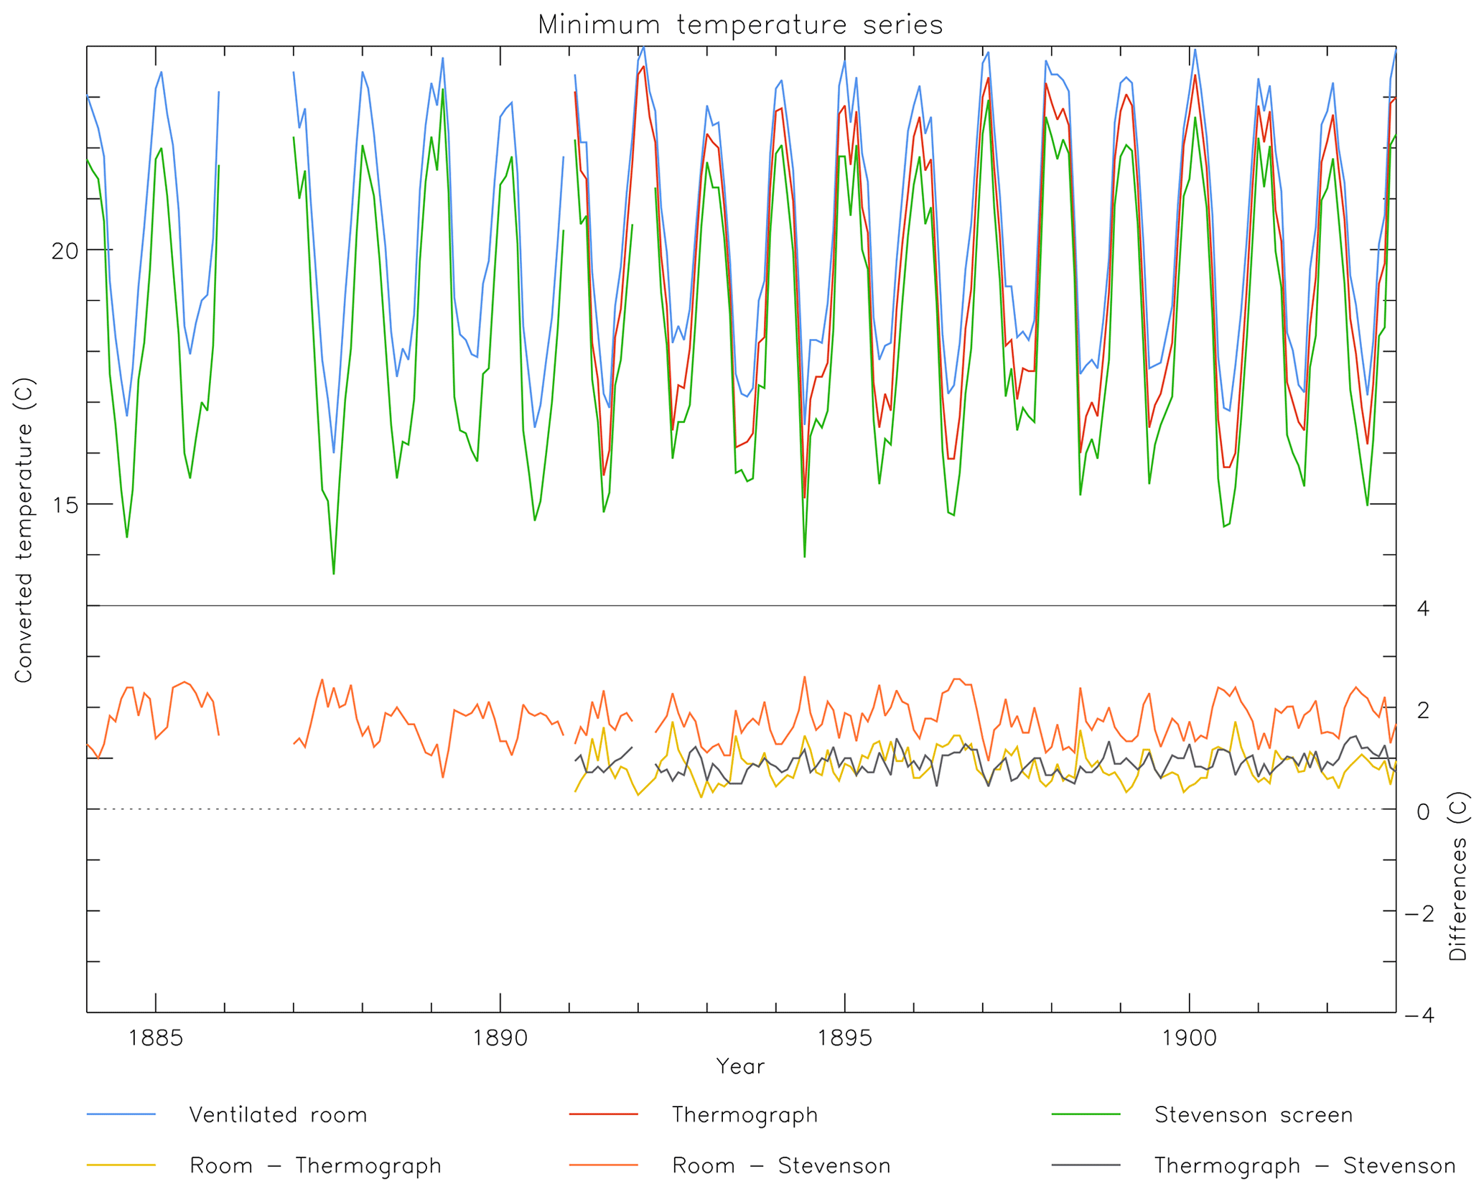Click the Room − Thermograph legend text
The height and width of the screenshot is (1192, 1484).
point(315,1165)
